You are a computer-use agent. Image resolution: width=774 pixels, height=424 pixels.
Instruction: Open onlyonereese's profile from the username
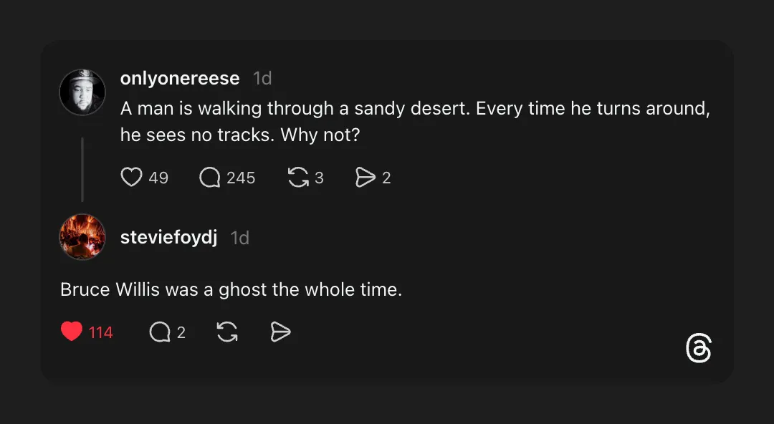point(180,78)
